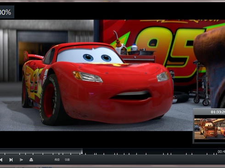Click the elapsed time readout on seek bar
The width and height of the screenshot is (225, 168).
[x=221, y=151]
